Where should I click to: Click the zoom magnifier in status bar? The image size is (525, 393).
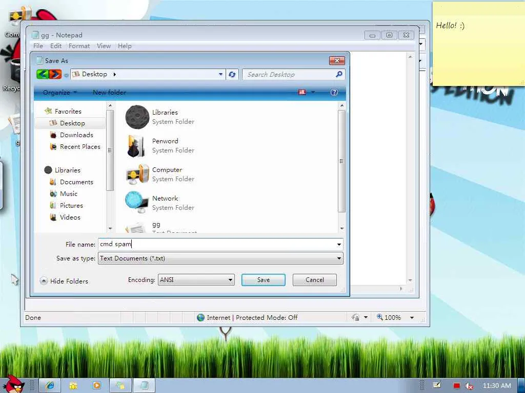click(x=379, y=317)
